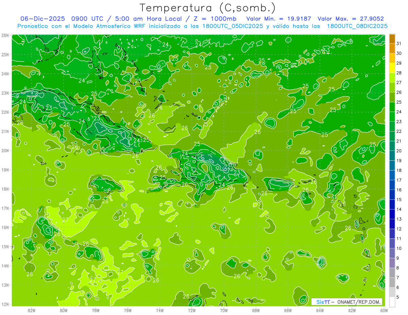
Task: Click the 13N latitude axis label
Action: (5, 285)
